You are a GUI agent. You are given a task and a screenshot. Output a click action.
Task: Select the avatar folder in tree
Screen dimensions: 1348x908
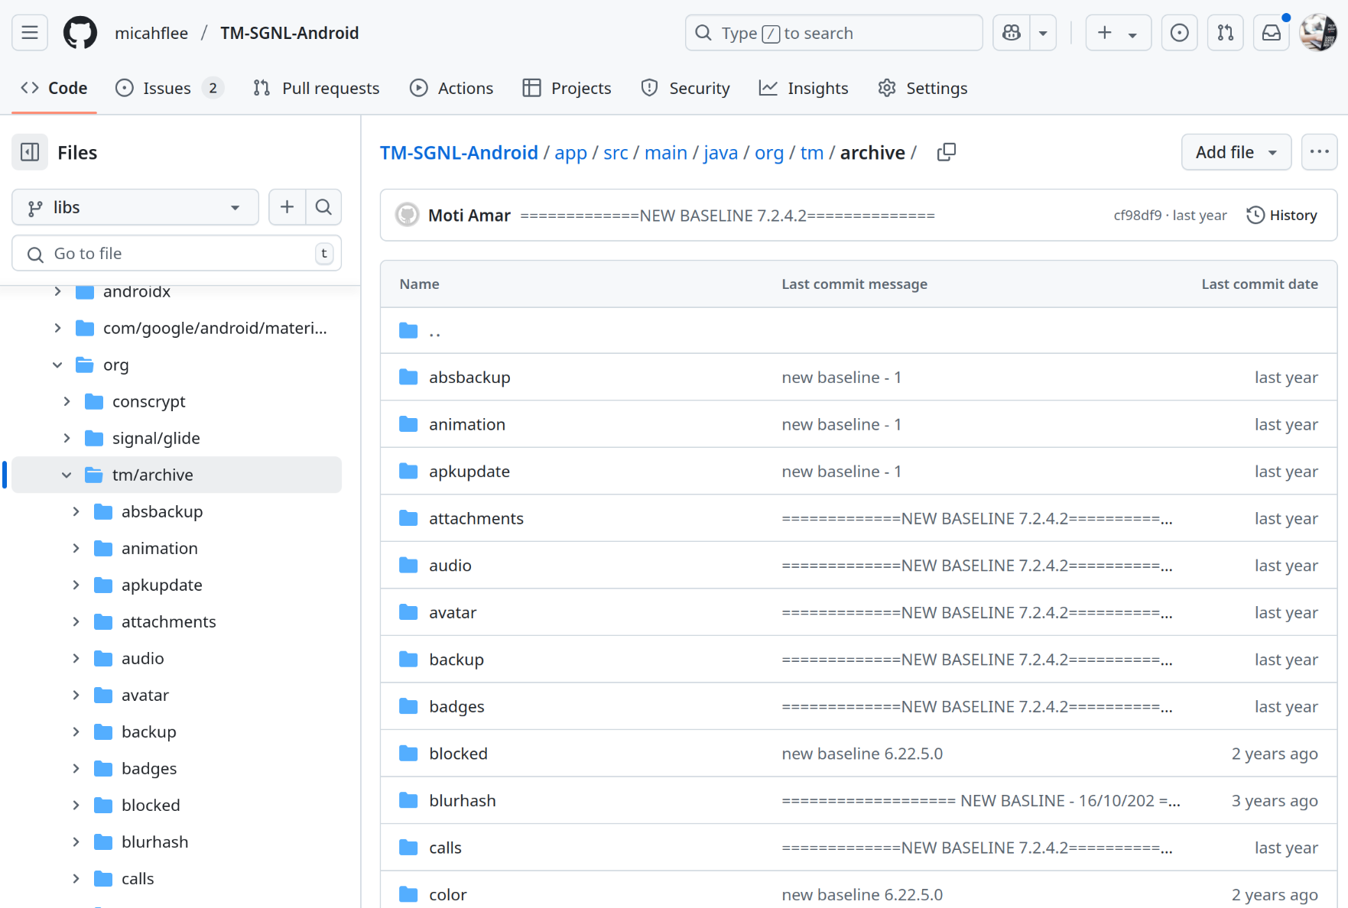145,695
